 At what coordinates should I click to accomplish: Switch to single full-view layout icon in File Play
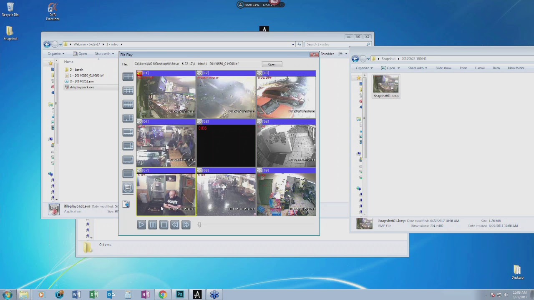pos(128,174)
